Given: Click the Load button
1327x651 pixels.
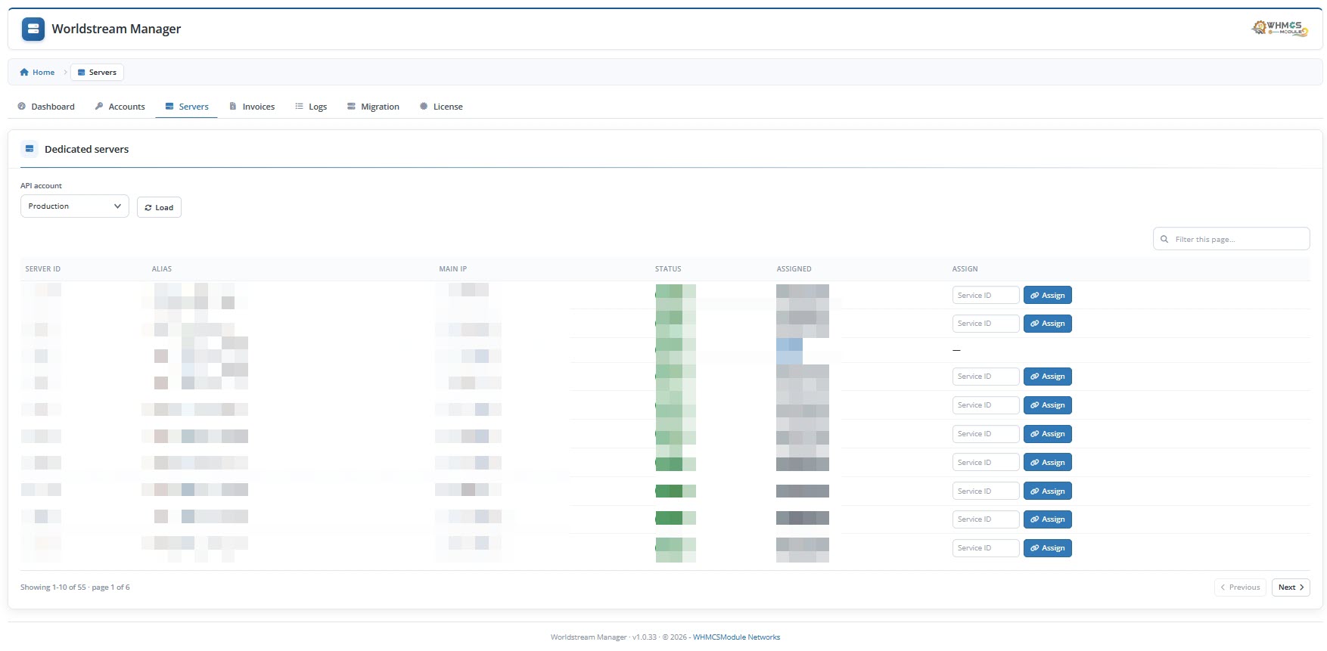Looking at the screenshot, I should pyautogui.click(x=159, y=207).
